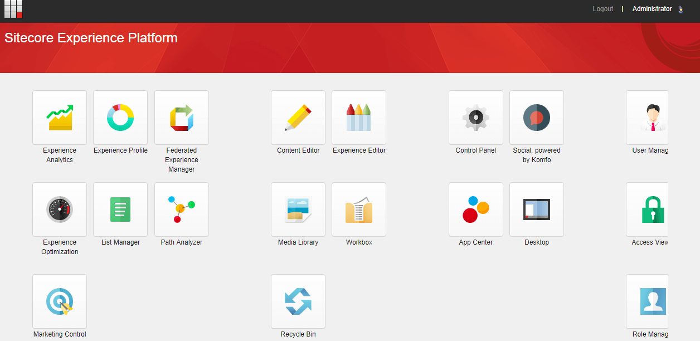Click the Experience Profile label
Viewport: 700px width, 341px height.
click(x=120, y=150)
